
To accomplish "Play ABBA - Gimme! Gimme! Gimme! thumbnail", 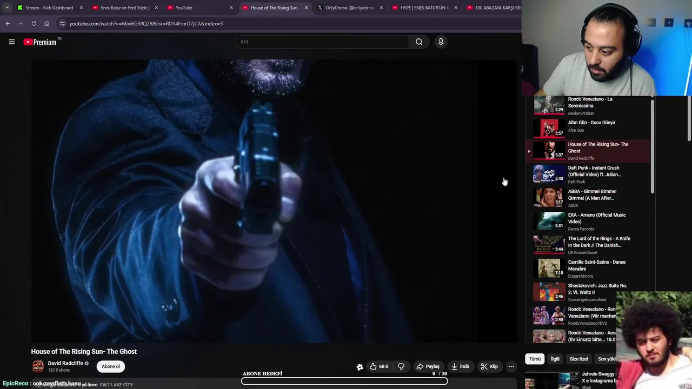I will 549,198.
